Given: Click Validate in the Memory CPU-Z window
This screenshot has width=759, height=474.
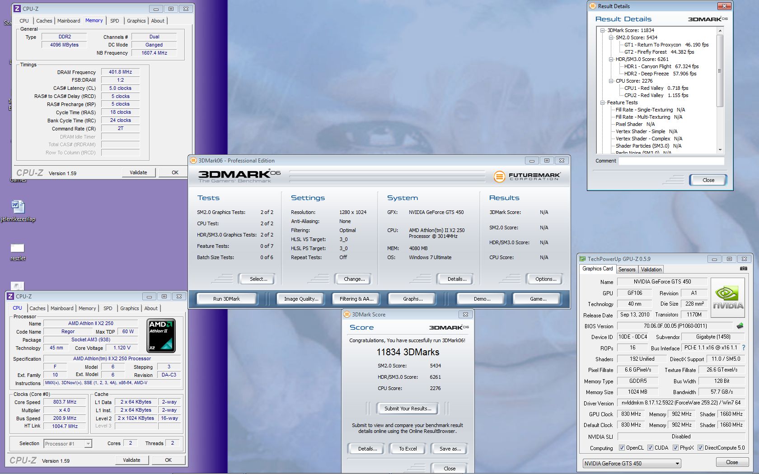Looking at the screenshot, I should (138, 172).
